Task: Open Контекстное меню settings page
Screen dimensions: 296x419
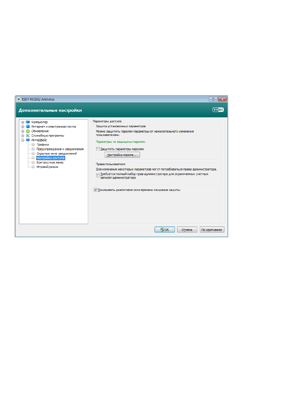Action: pos(50,162)
